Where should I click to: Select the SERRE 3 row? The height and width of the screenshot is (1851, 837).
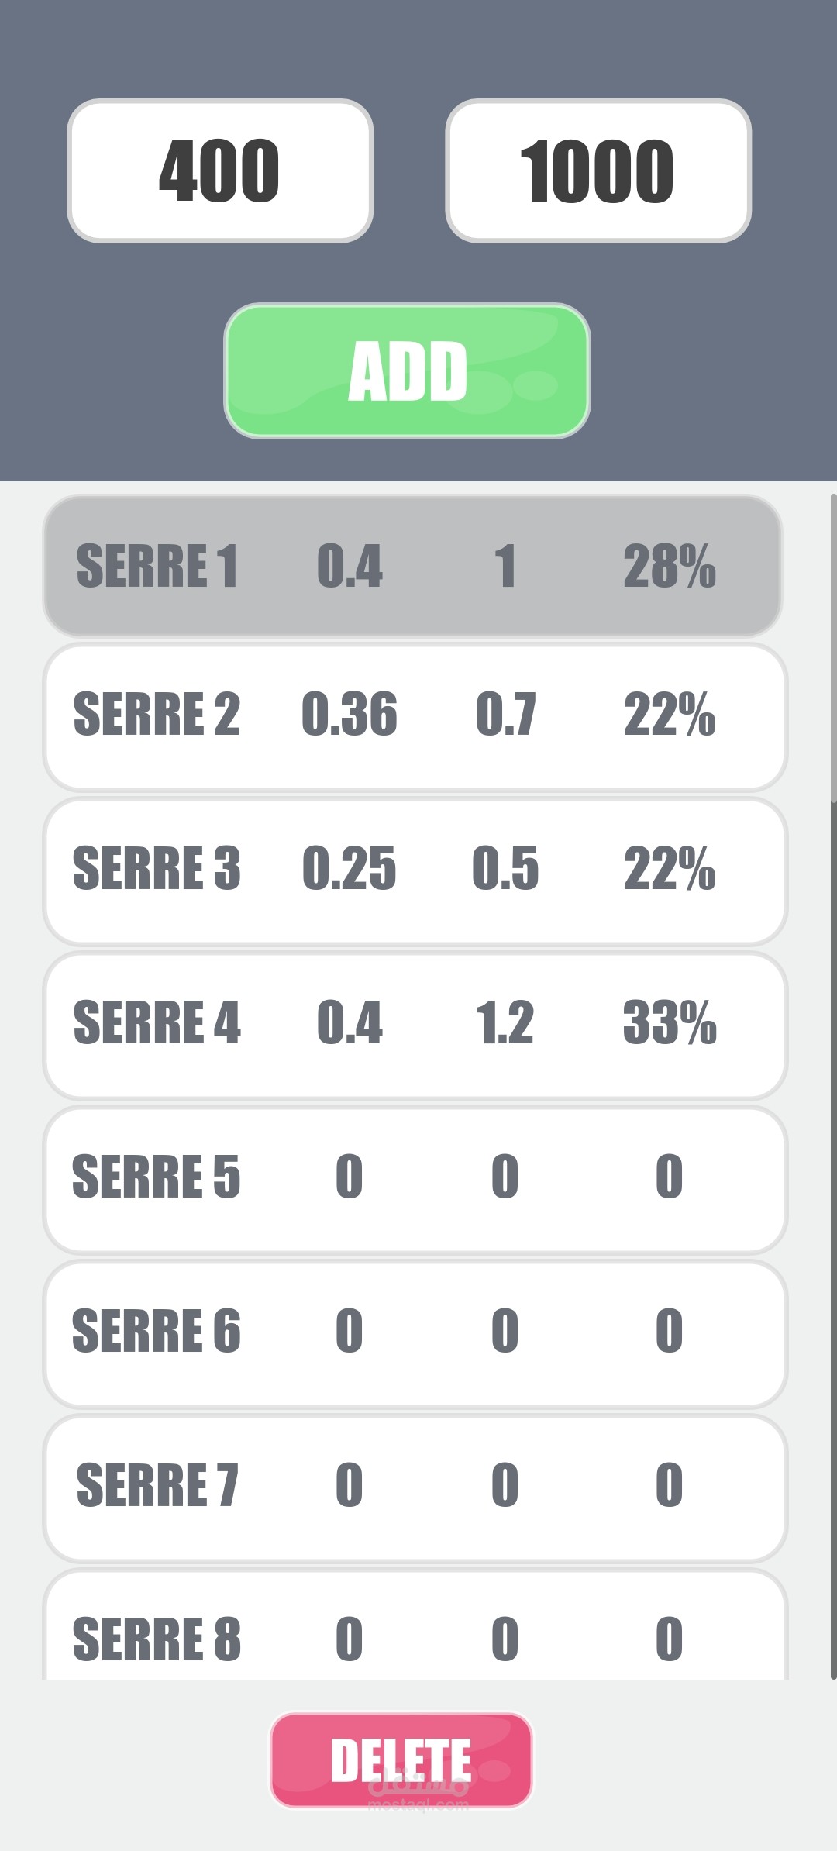[415, 870]
